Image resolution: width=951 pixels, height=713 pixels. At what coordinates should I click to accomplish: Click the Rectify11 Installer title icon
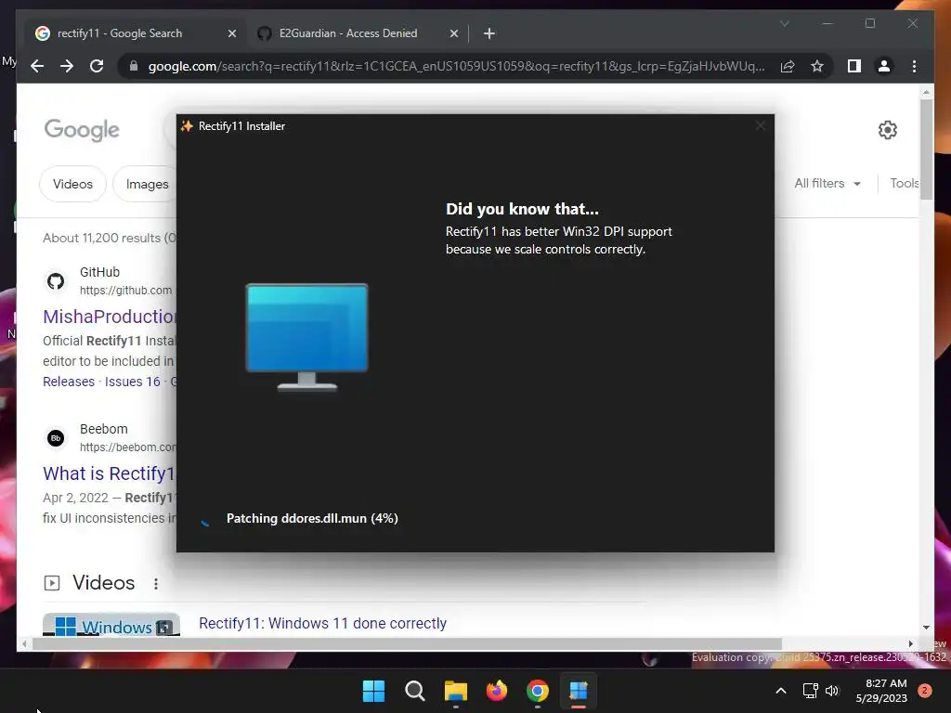click(187, 126)
